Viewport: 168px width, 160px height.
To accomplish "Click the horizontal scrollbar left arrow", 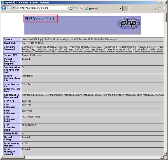I will click(x=3, y=157).
